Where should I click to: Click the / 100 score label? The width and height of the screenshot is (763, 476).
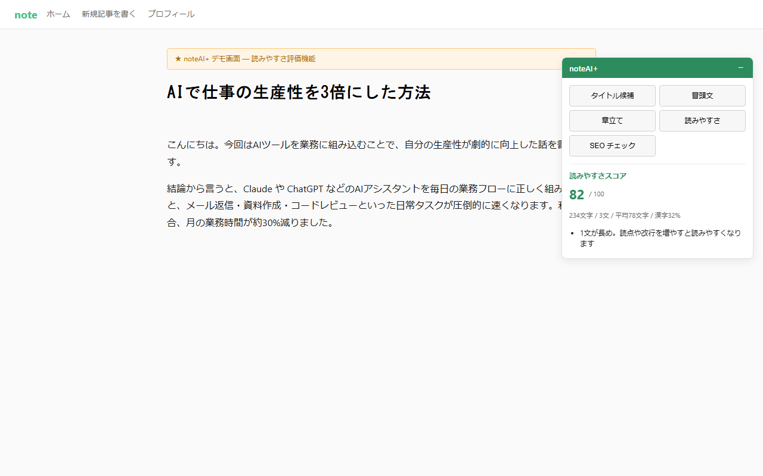(x=597, y=195)
